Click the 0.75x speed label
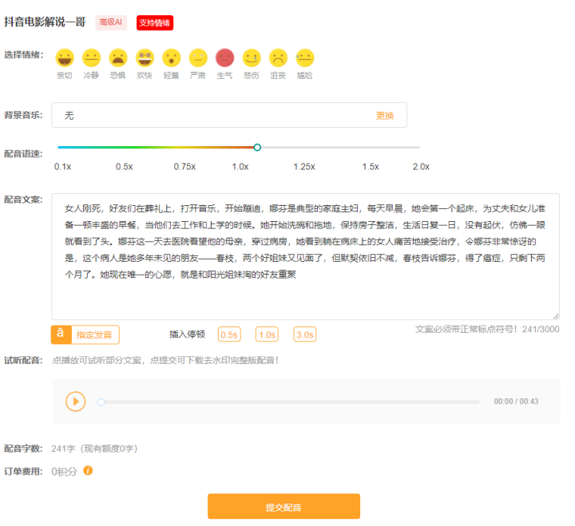This screenshot has width=575, height=526. pyautogui.click(x=184, y=167)
